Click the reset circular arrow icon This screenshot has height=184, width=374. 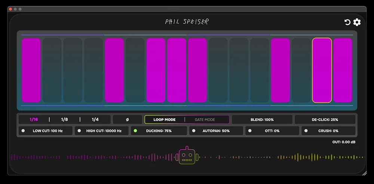tap(347, 22)
